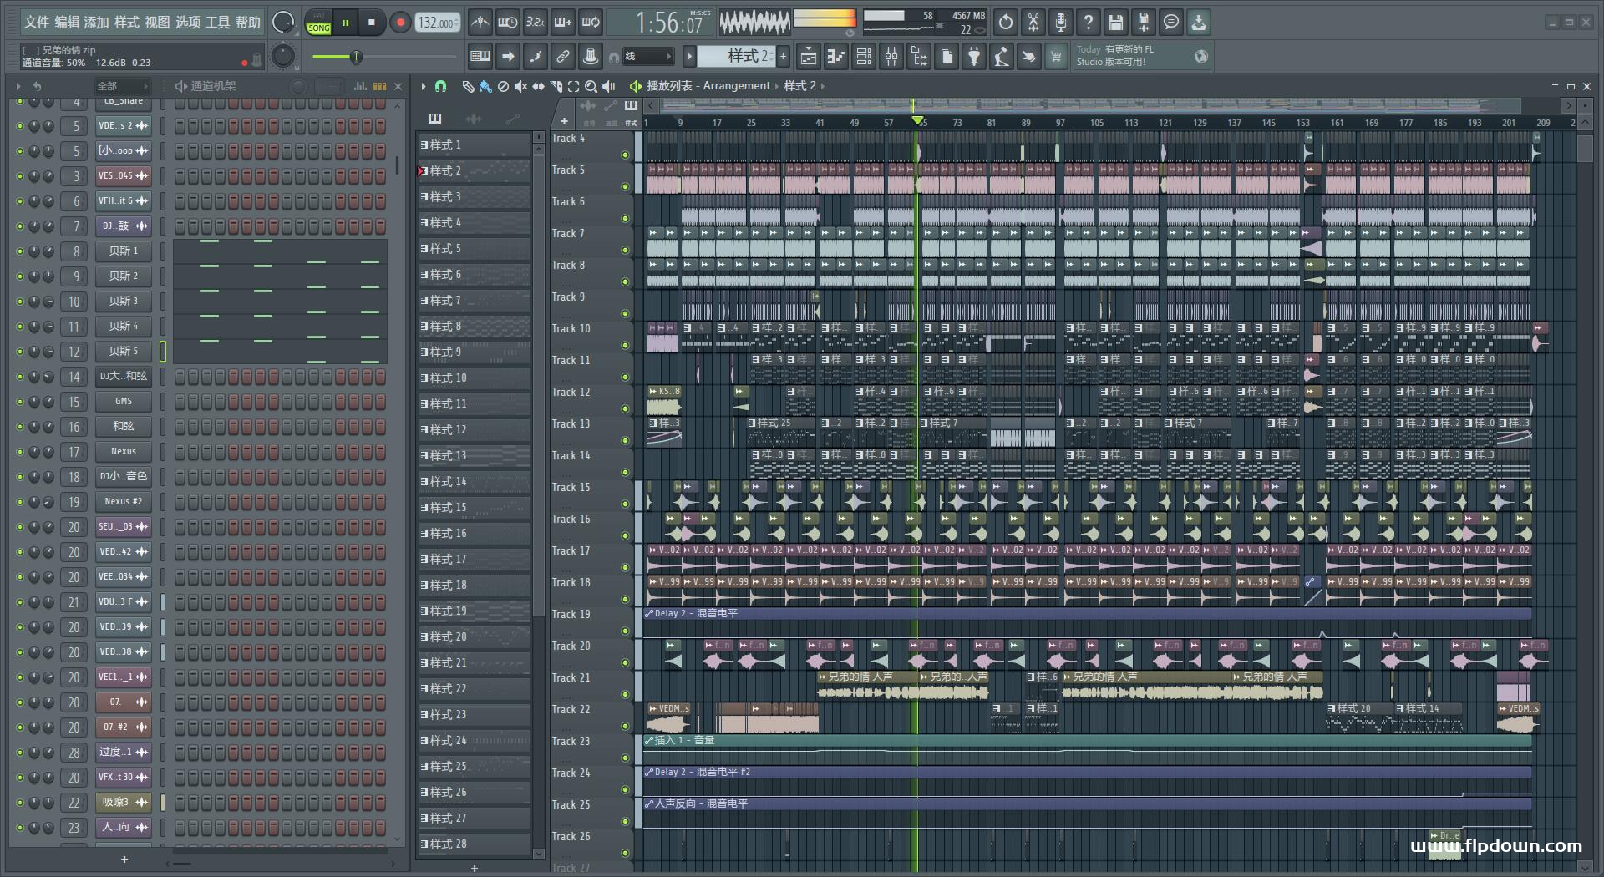
Task: Open the FL Studio update news panel
Action: tap(1141, 56)
